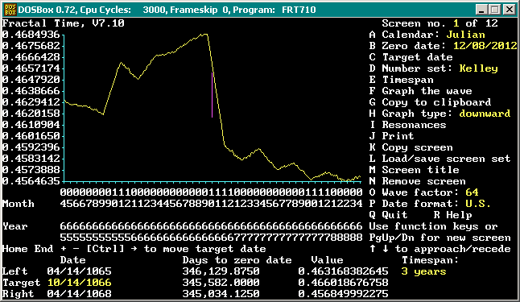Viewport: 520px width, 302px height.
Task: Click the Target value 0.466018676758
Action: (343, 283)
